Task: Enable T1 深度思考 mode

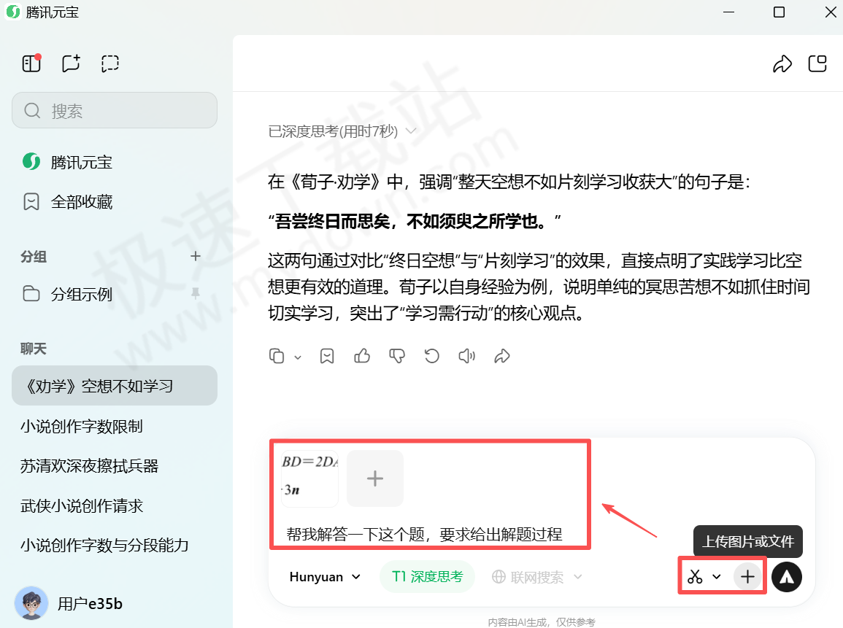Action: click(427, 576)
